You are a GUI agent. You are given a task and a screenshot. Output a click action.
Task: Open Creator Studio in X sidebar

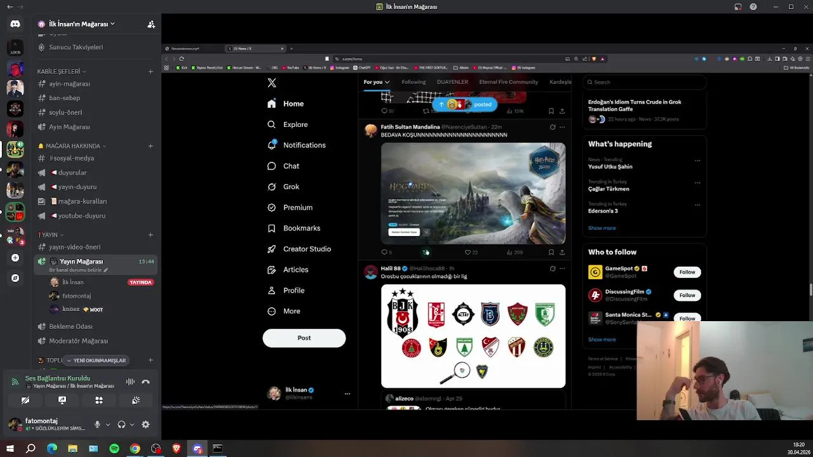click(299, 249)
